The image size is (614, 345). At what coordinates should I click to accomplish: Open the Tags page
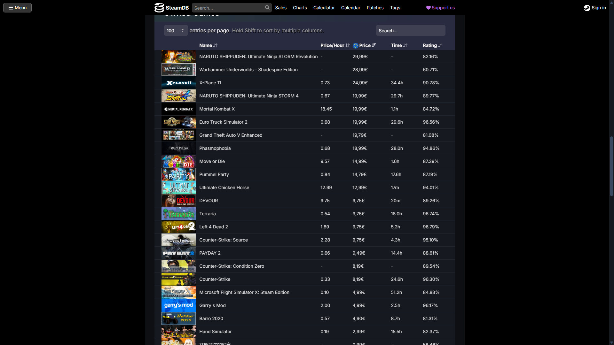(x=395, y=8)
